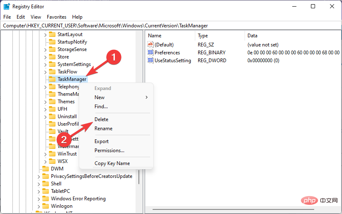Click the Shell folder icon
This screenshot has height=214, width=342.
(46, 183)
